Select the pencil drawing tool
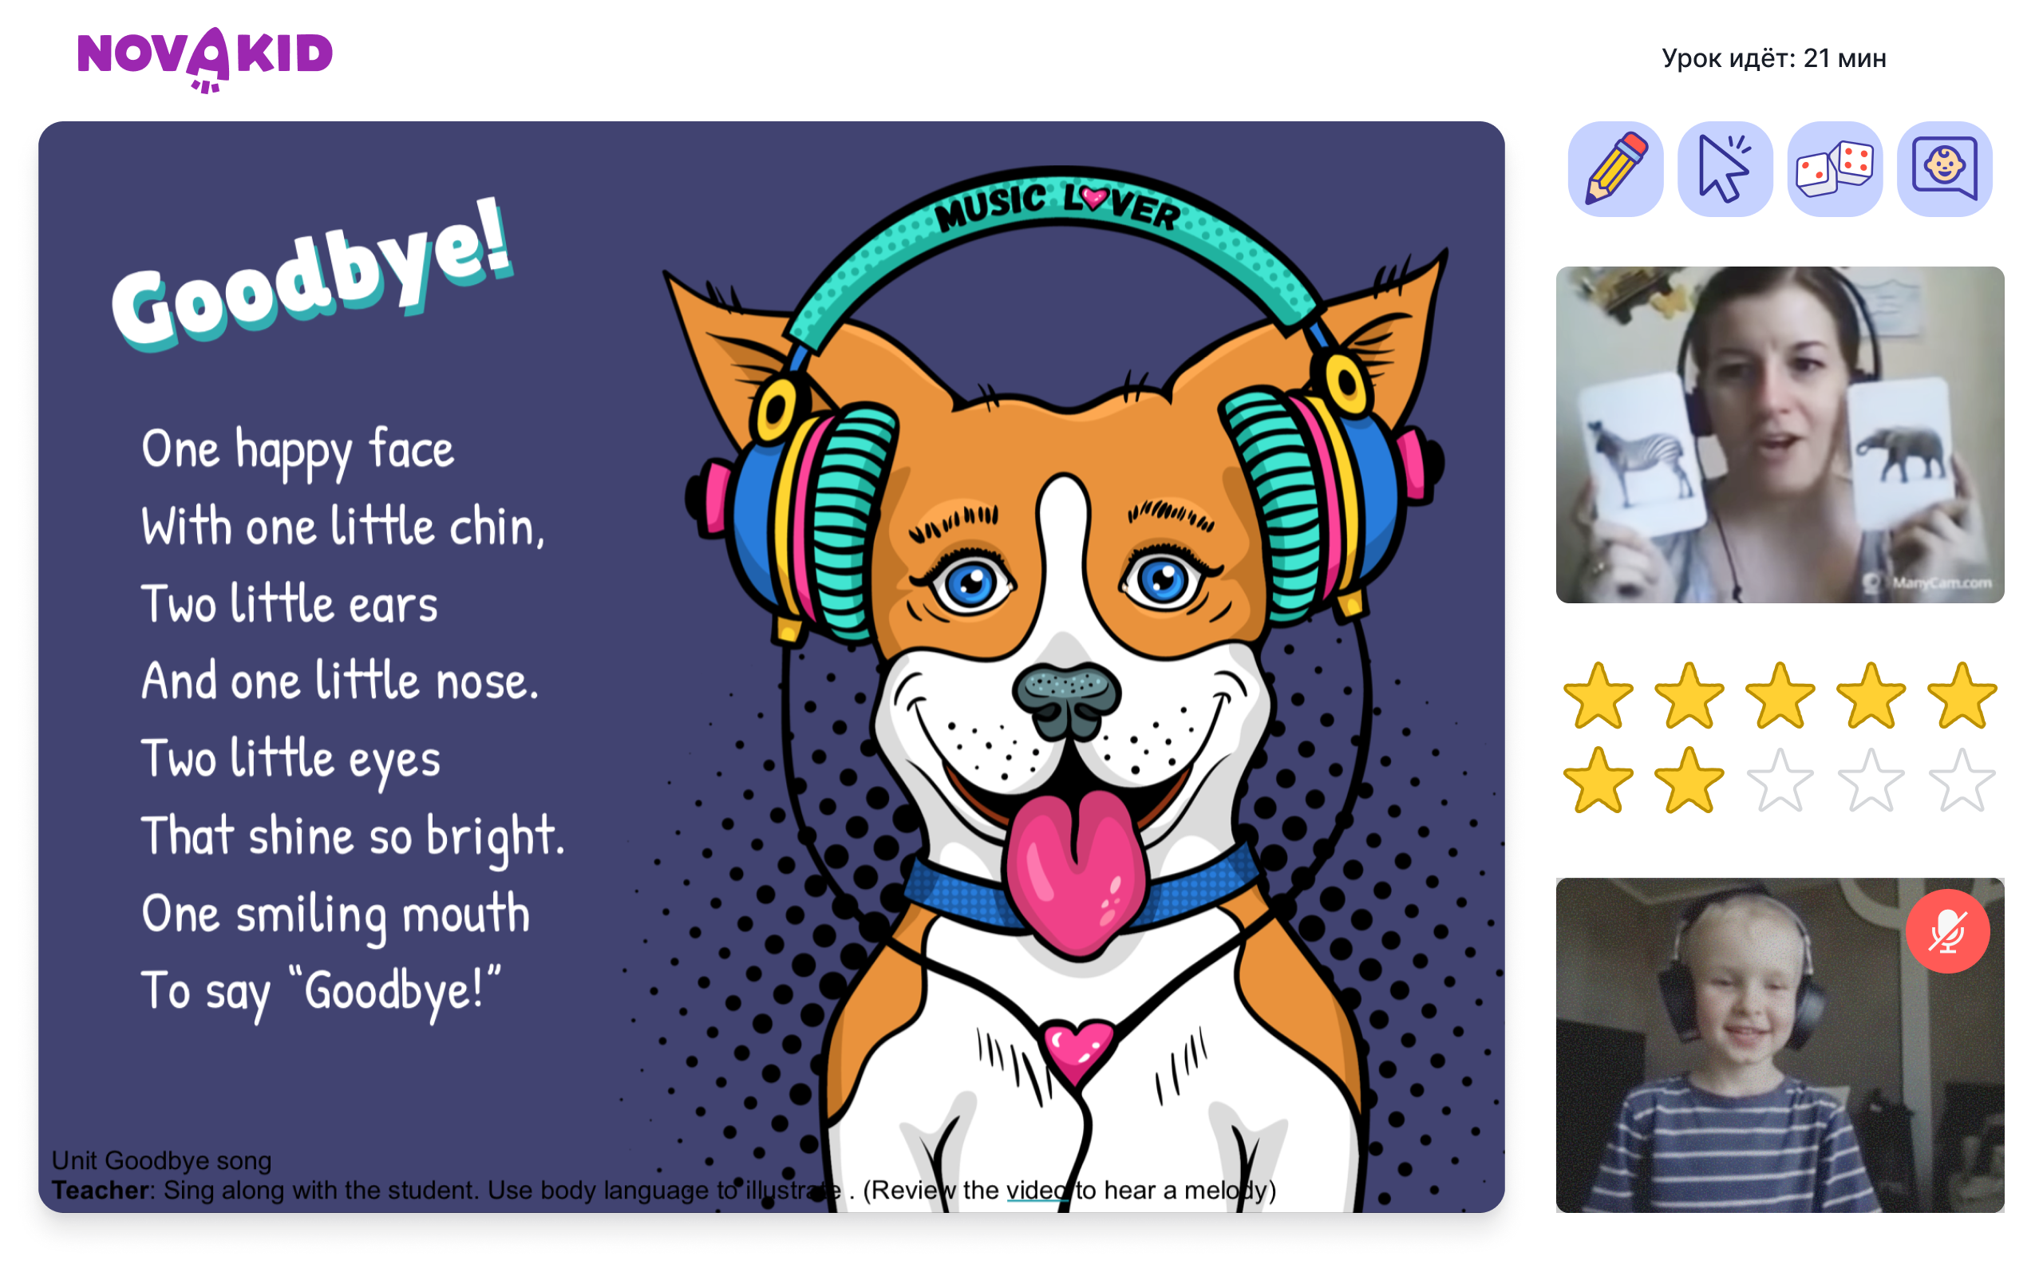 coord(1615,169)
